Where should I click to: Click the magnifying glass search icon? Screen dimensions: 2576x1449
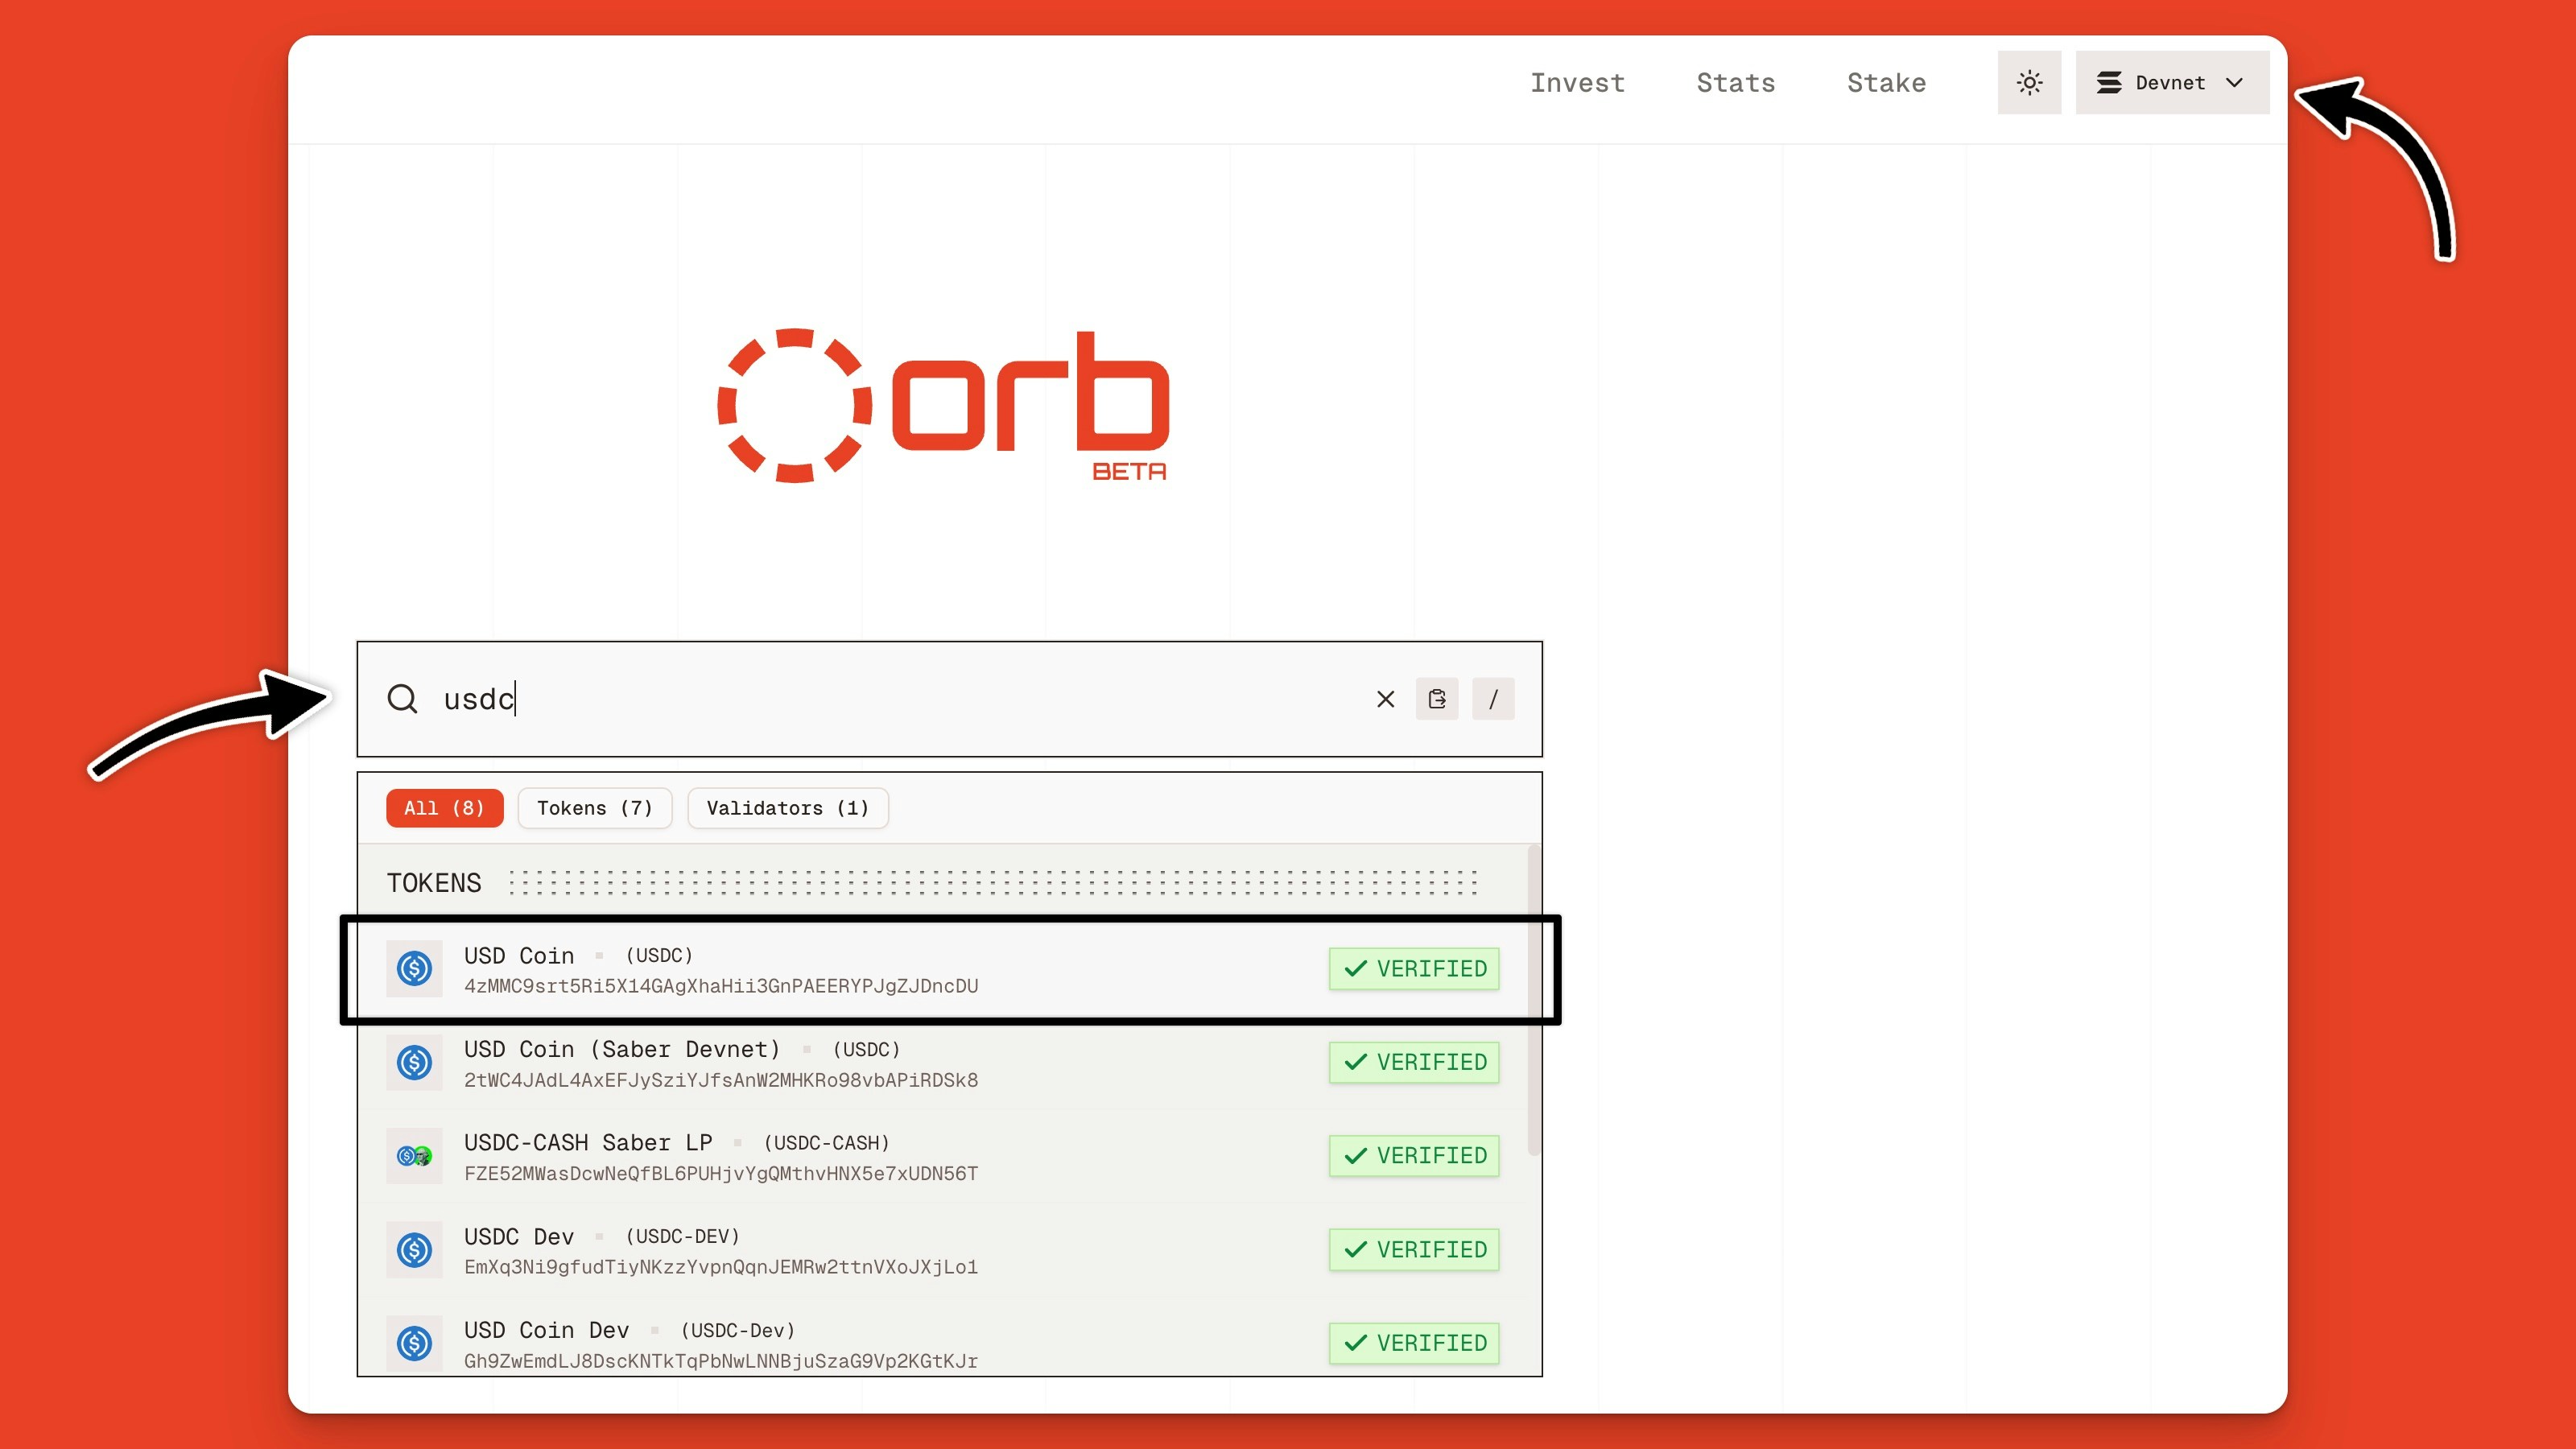coord(402,699)
